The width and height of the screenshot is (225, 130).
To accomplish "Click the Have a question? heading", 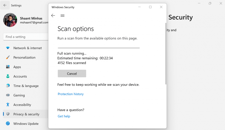I will (71, 110).
